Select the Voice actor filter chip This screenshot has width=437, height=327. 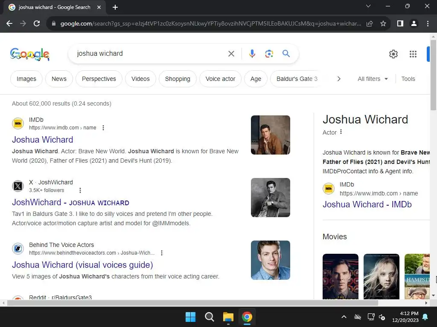[221, 79]
